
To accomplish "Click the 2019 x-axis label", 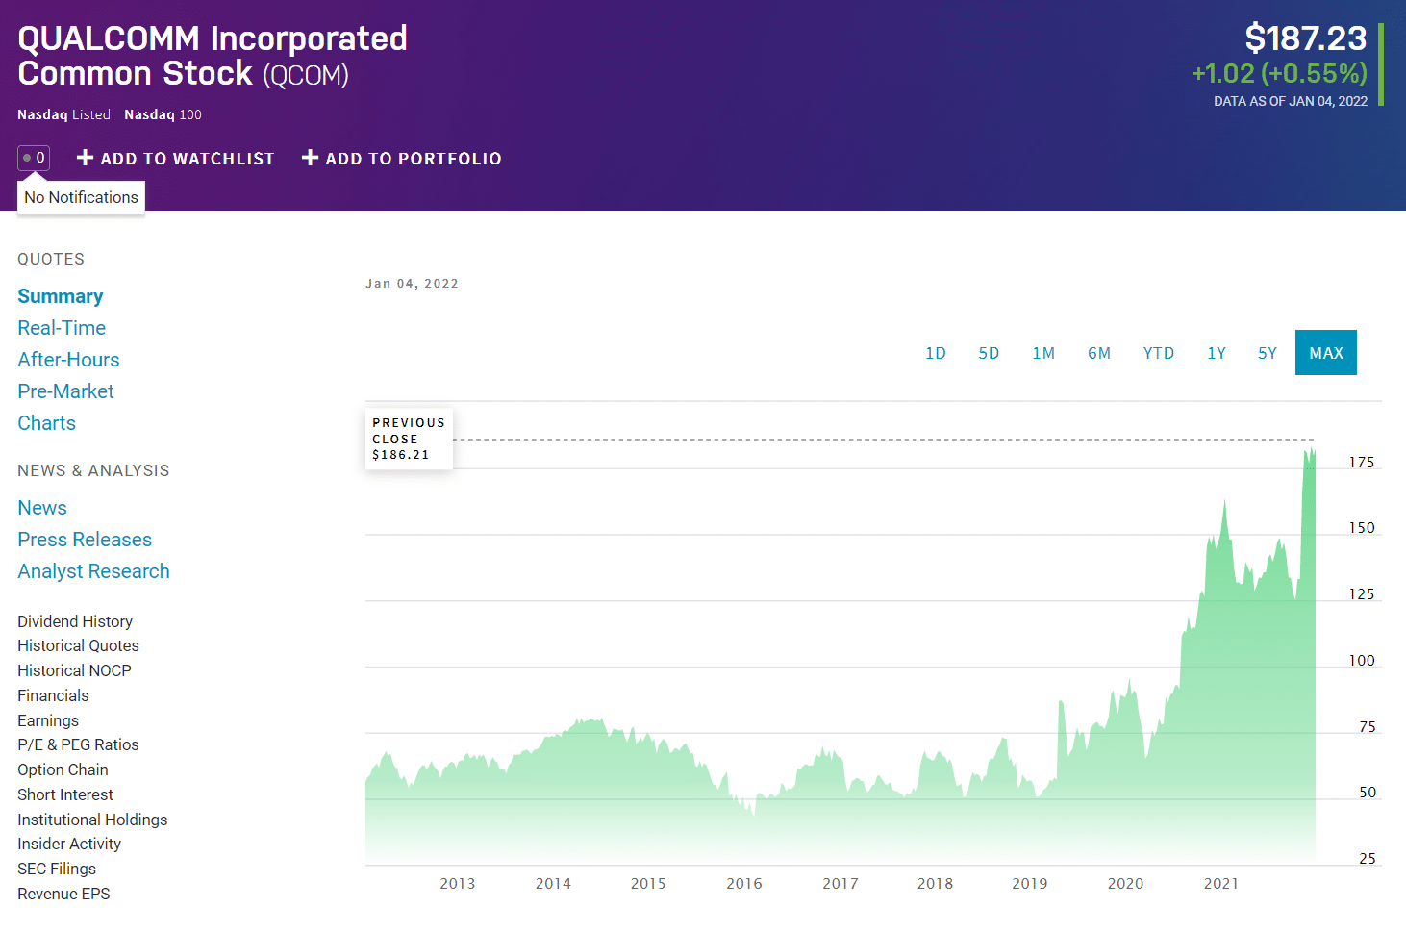I will [x=1030, y=883].
